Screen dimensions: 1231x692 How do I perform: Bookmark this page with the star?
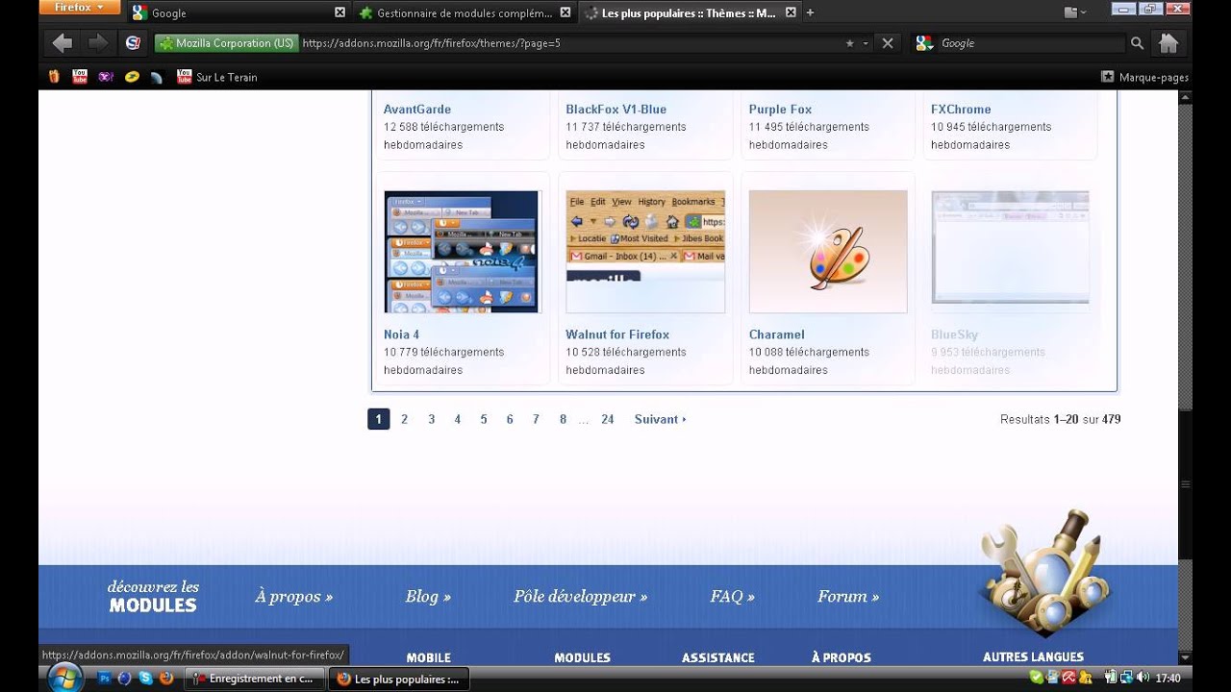click(849, 43)
